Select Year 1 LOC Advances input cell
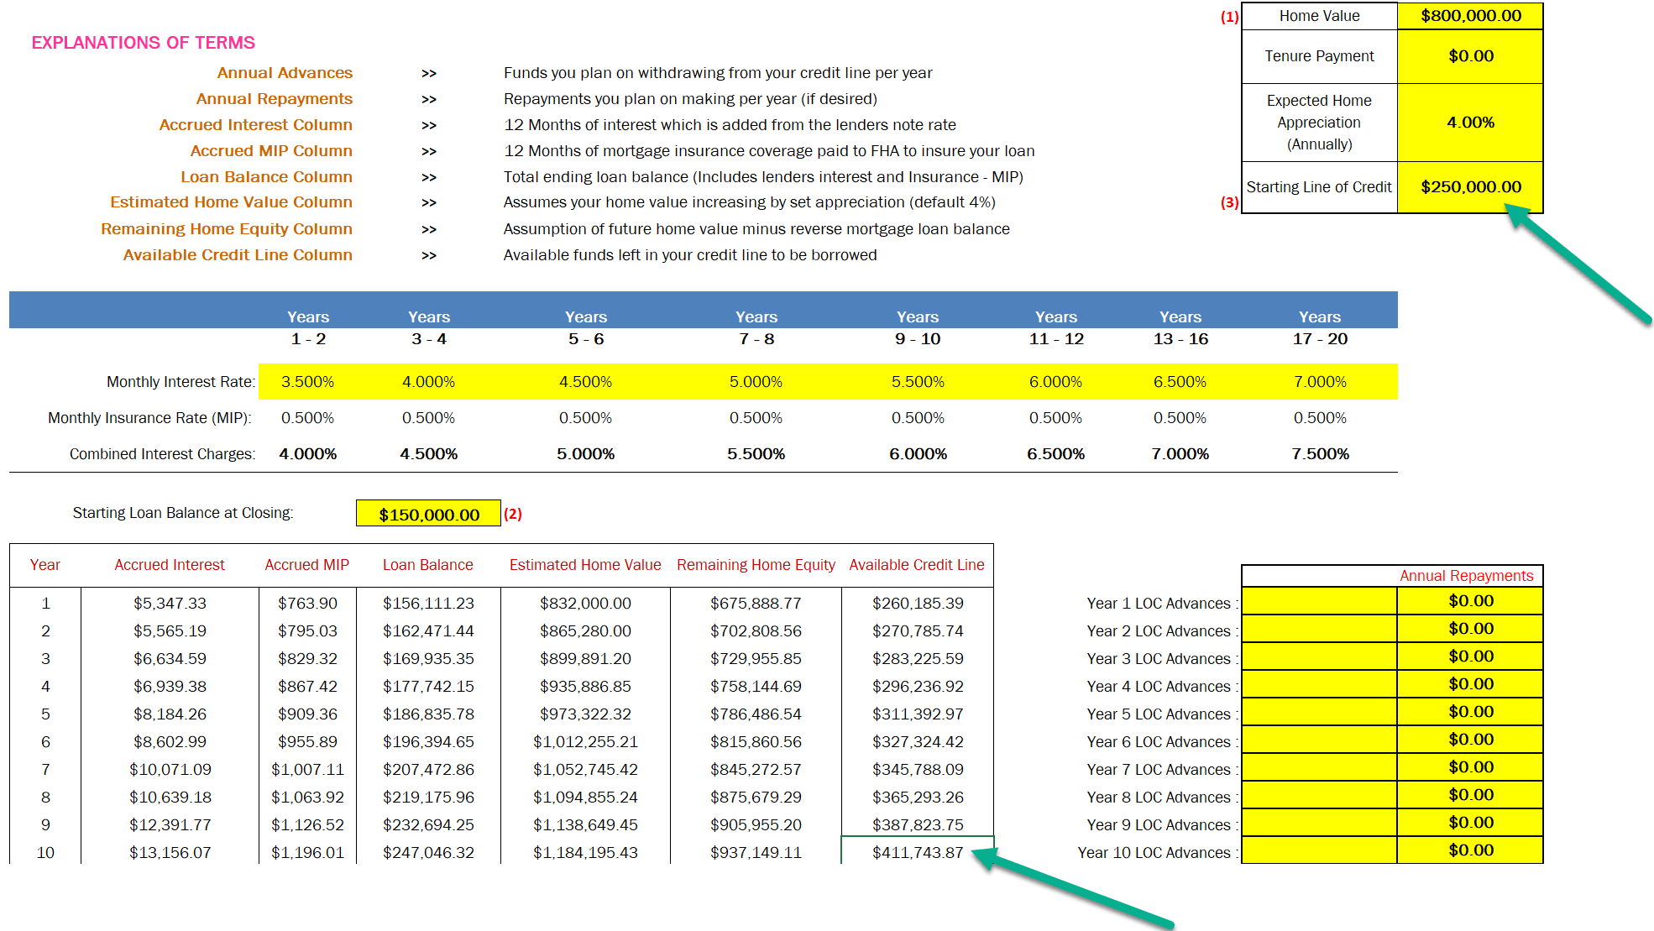 click(1319, 602)
